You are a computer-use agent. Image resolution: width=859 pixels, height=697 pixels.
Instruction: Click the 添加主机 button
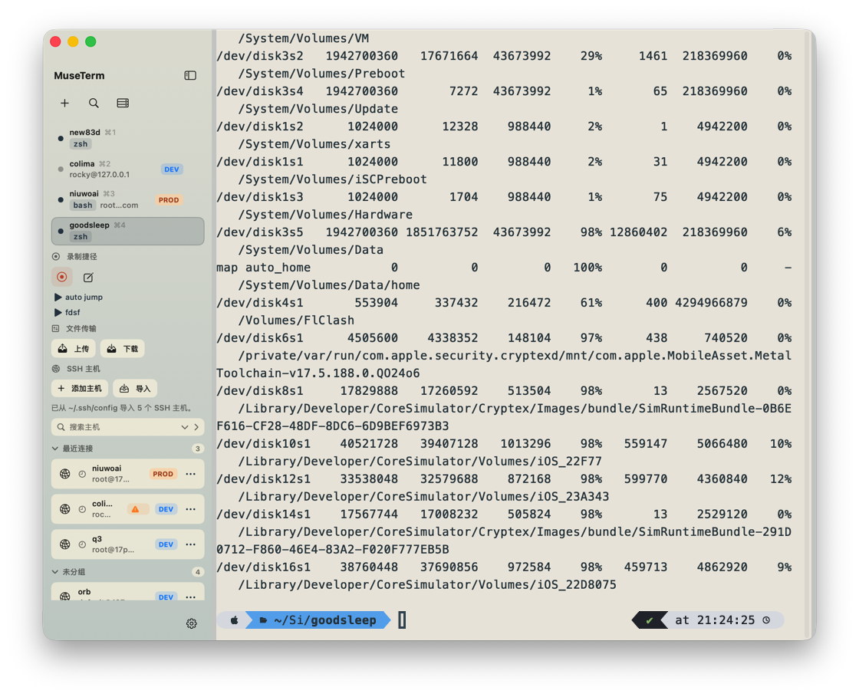(x=80, y=388)
